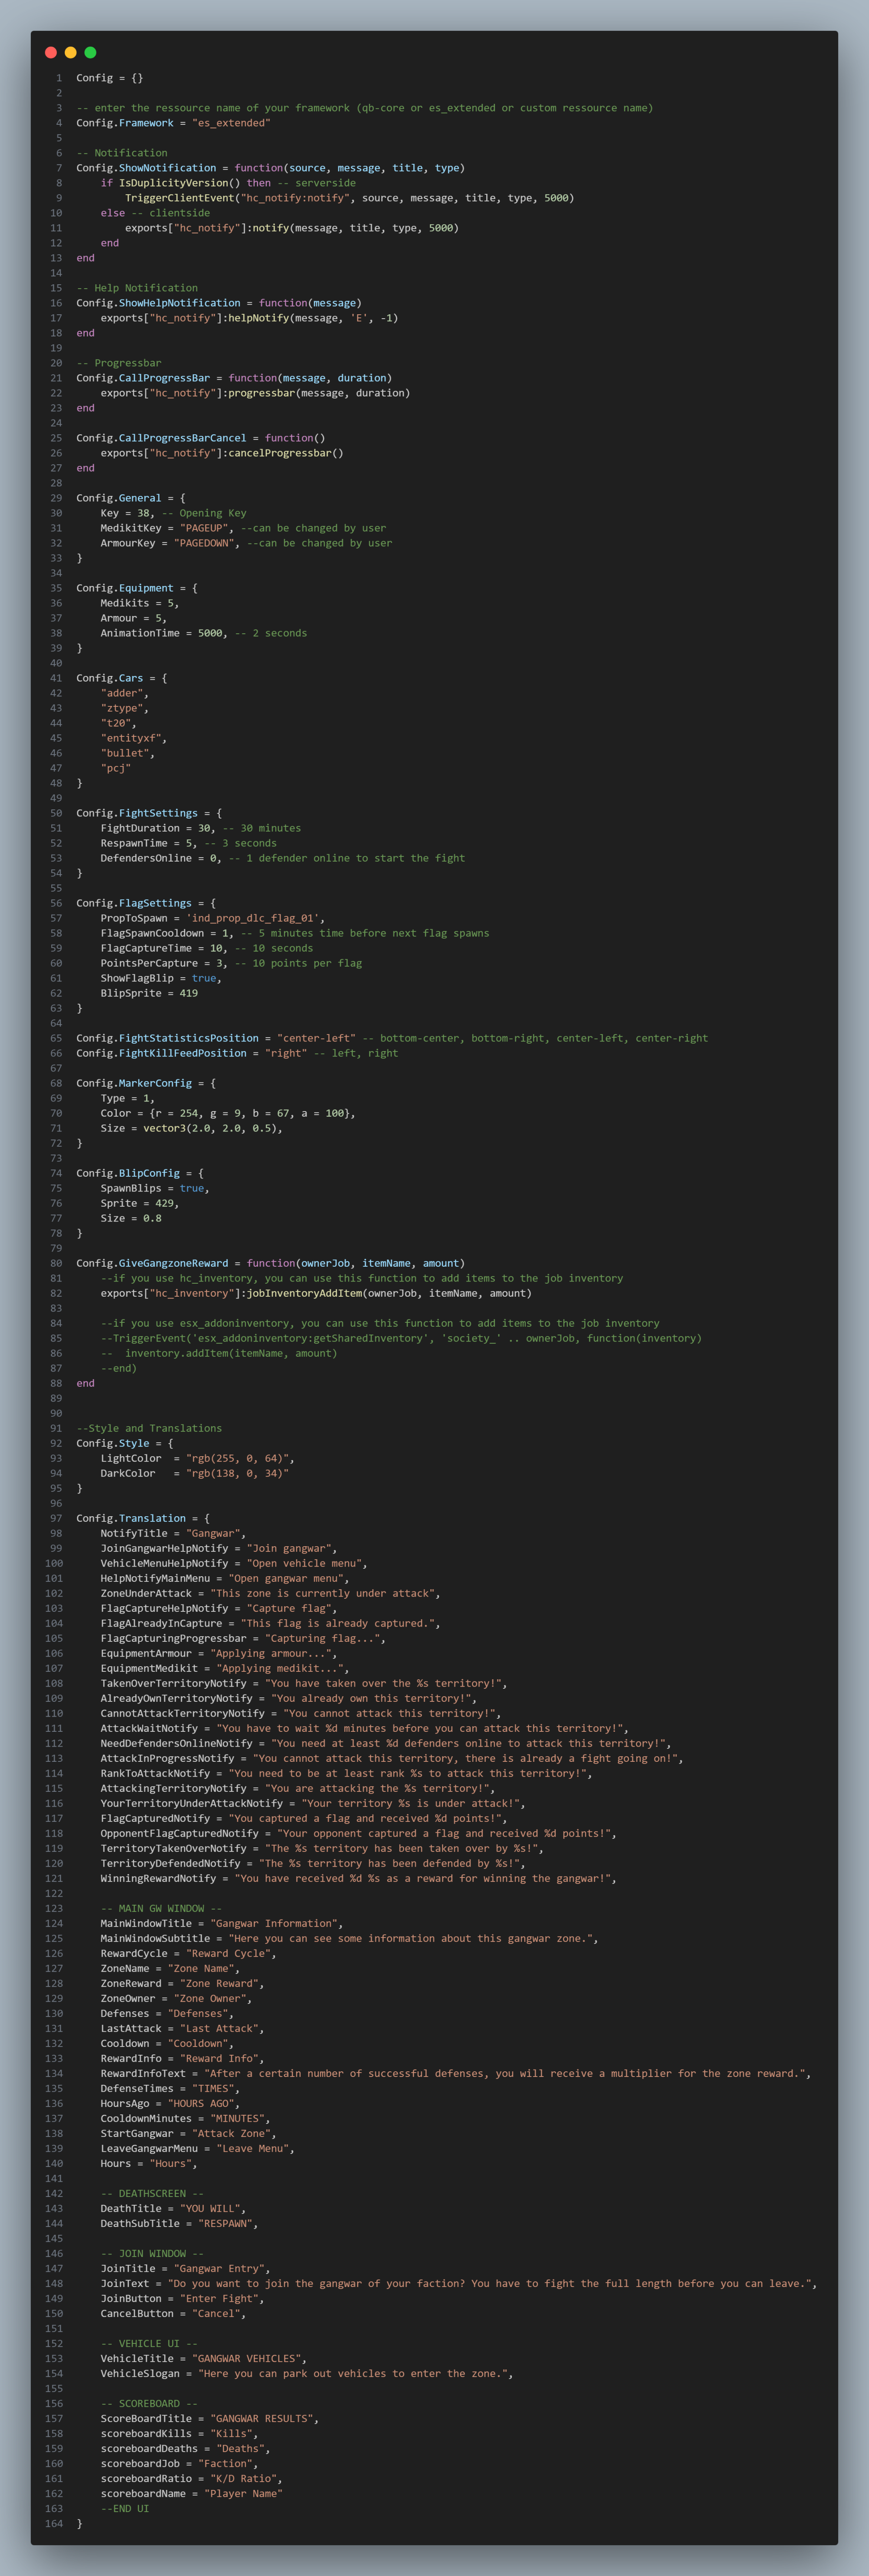The width and height of the screenshot is (869, 2576).
Task: Click the ShowFlagBlip true value
Action: 204,978
